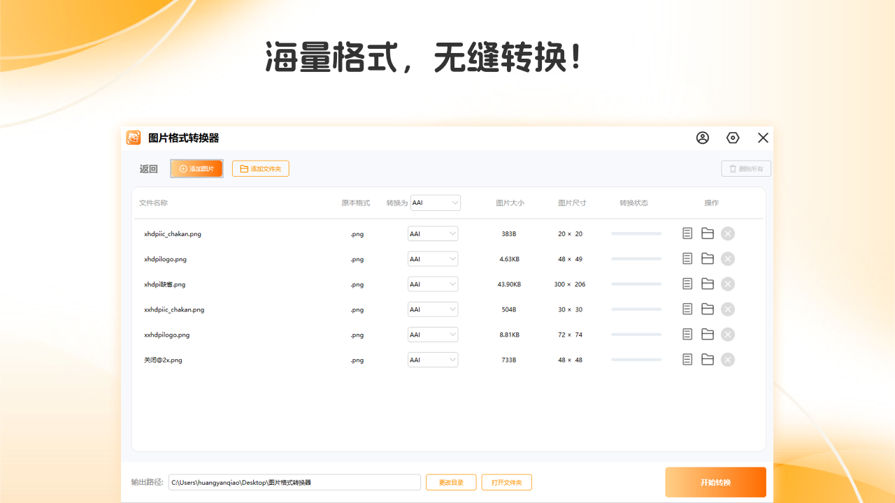The height and width of the screenshot is (503, 895).
Task: Click the file details icon for 关闭@2x.png
Action: pyautogui.click(x=687, y=359)
